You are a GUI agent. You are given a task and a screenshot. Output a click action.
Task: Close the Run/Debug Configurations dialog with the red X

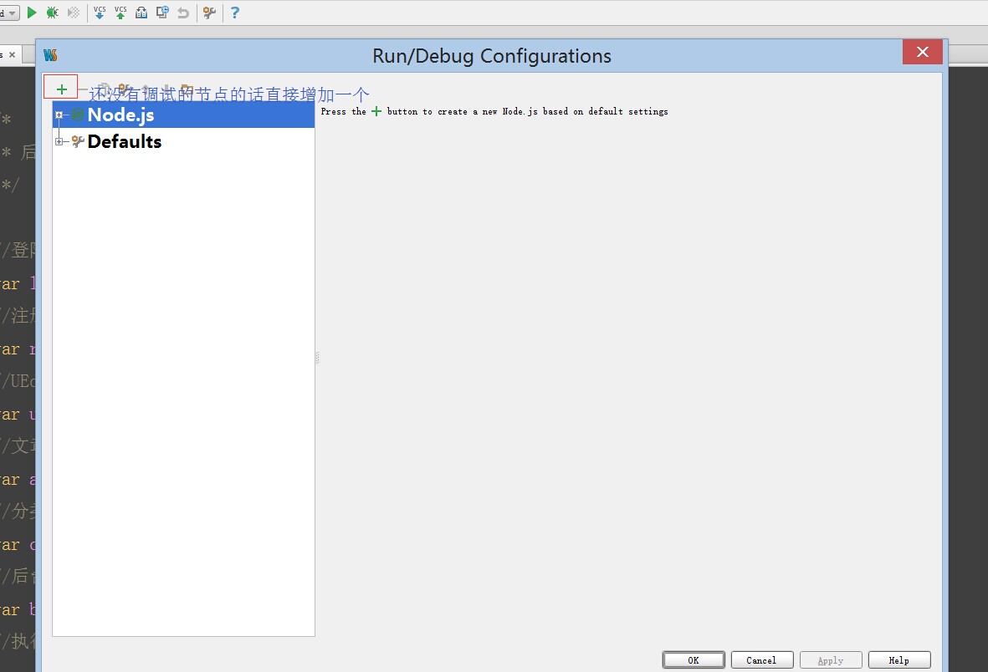tap(923, 52)
